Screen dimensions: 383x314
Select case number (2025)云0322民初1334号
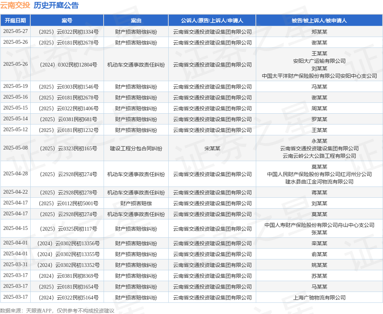[69, 32]
